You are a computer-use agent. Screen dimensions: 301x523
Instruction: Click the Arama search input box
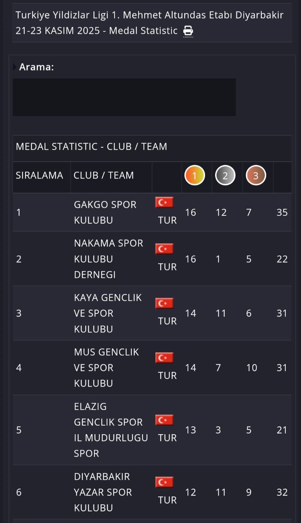124,97
